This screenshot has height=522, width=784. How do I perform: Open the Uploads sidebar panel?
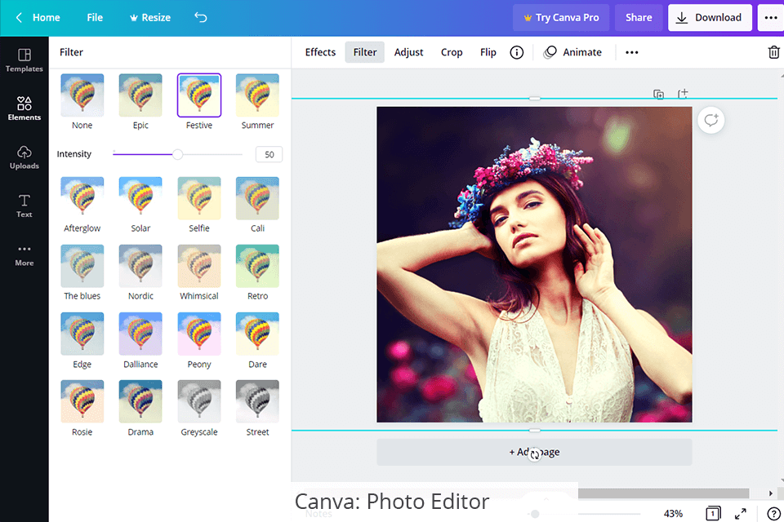tap(24, 157)
